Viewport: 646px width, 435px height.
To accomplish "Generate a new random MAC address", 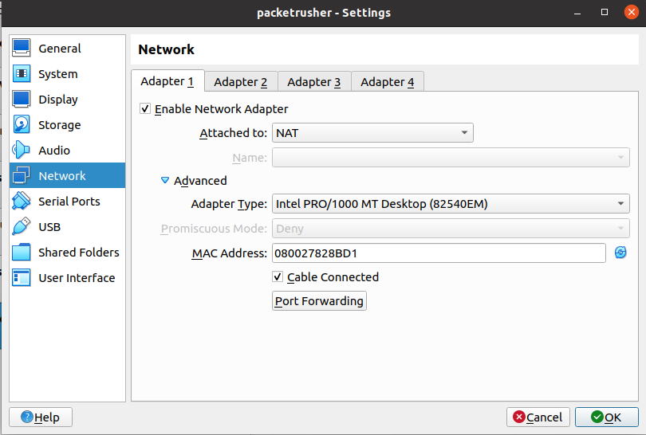I will click(620, 253).
